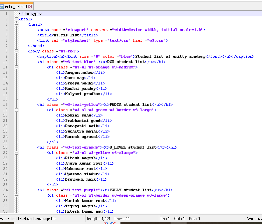
Task: Fold the w3-deep-orange ol list block
Action: coord(16,195)
